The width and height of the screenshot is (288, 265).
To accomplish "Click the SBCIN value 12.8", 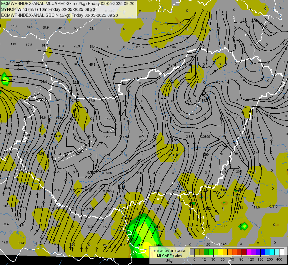I will point(107,137).
